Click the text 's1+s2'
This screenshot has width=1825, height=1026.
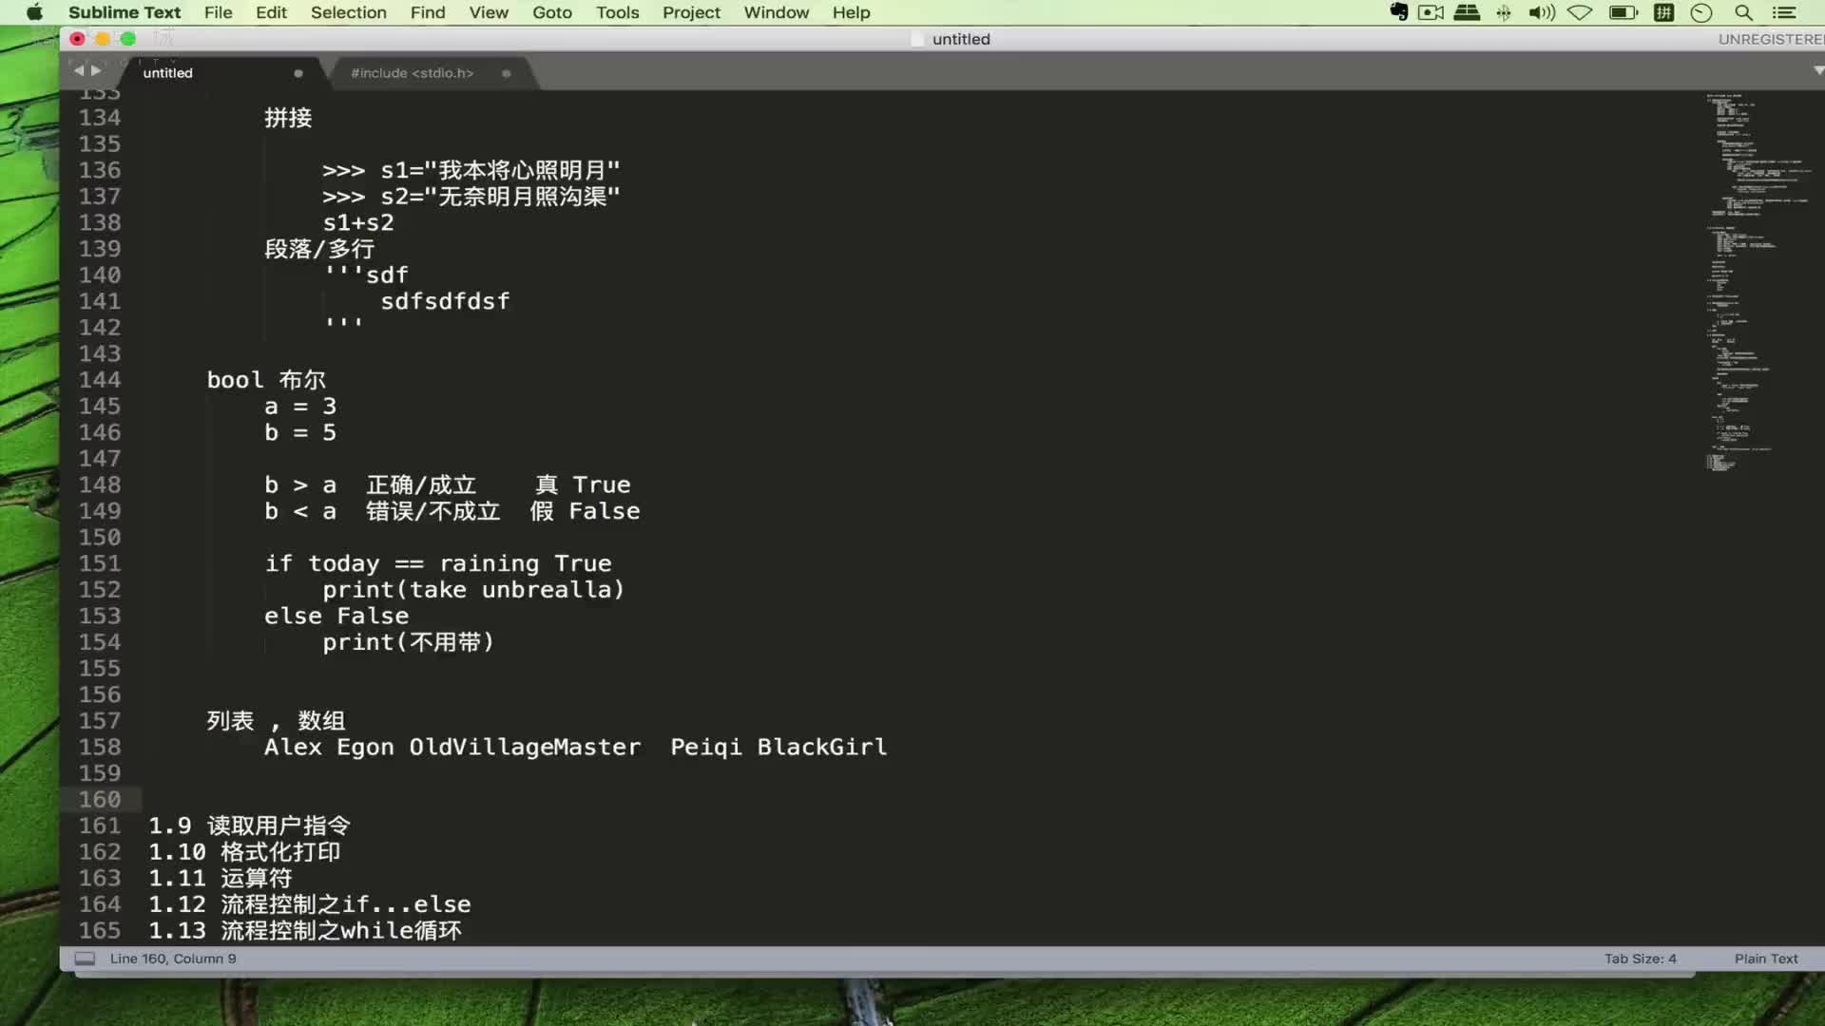click(358, 222)
